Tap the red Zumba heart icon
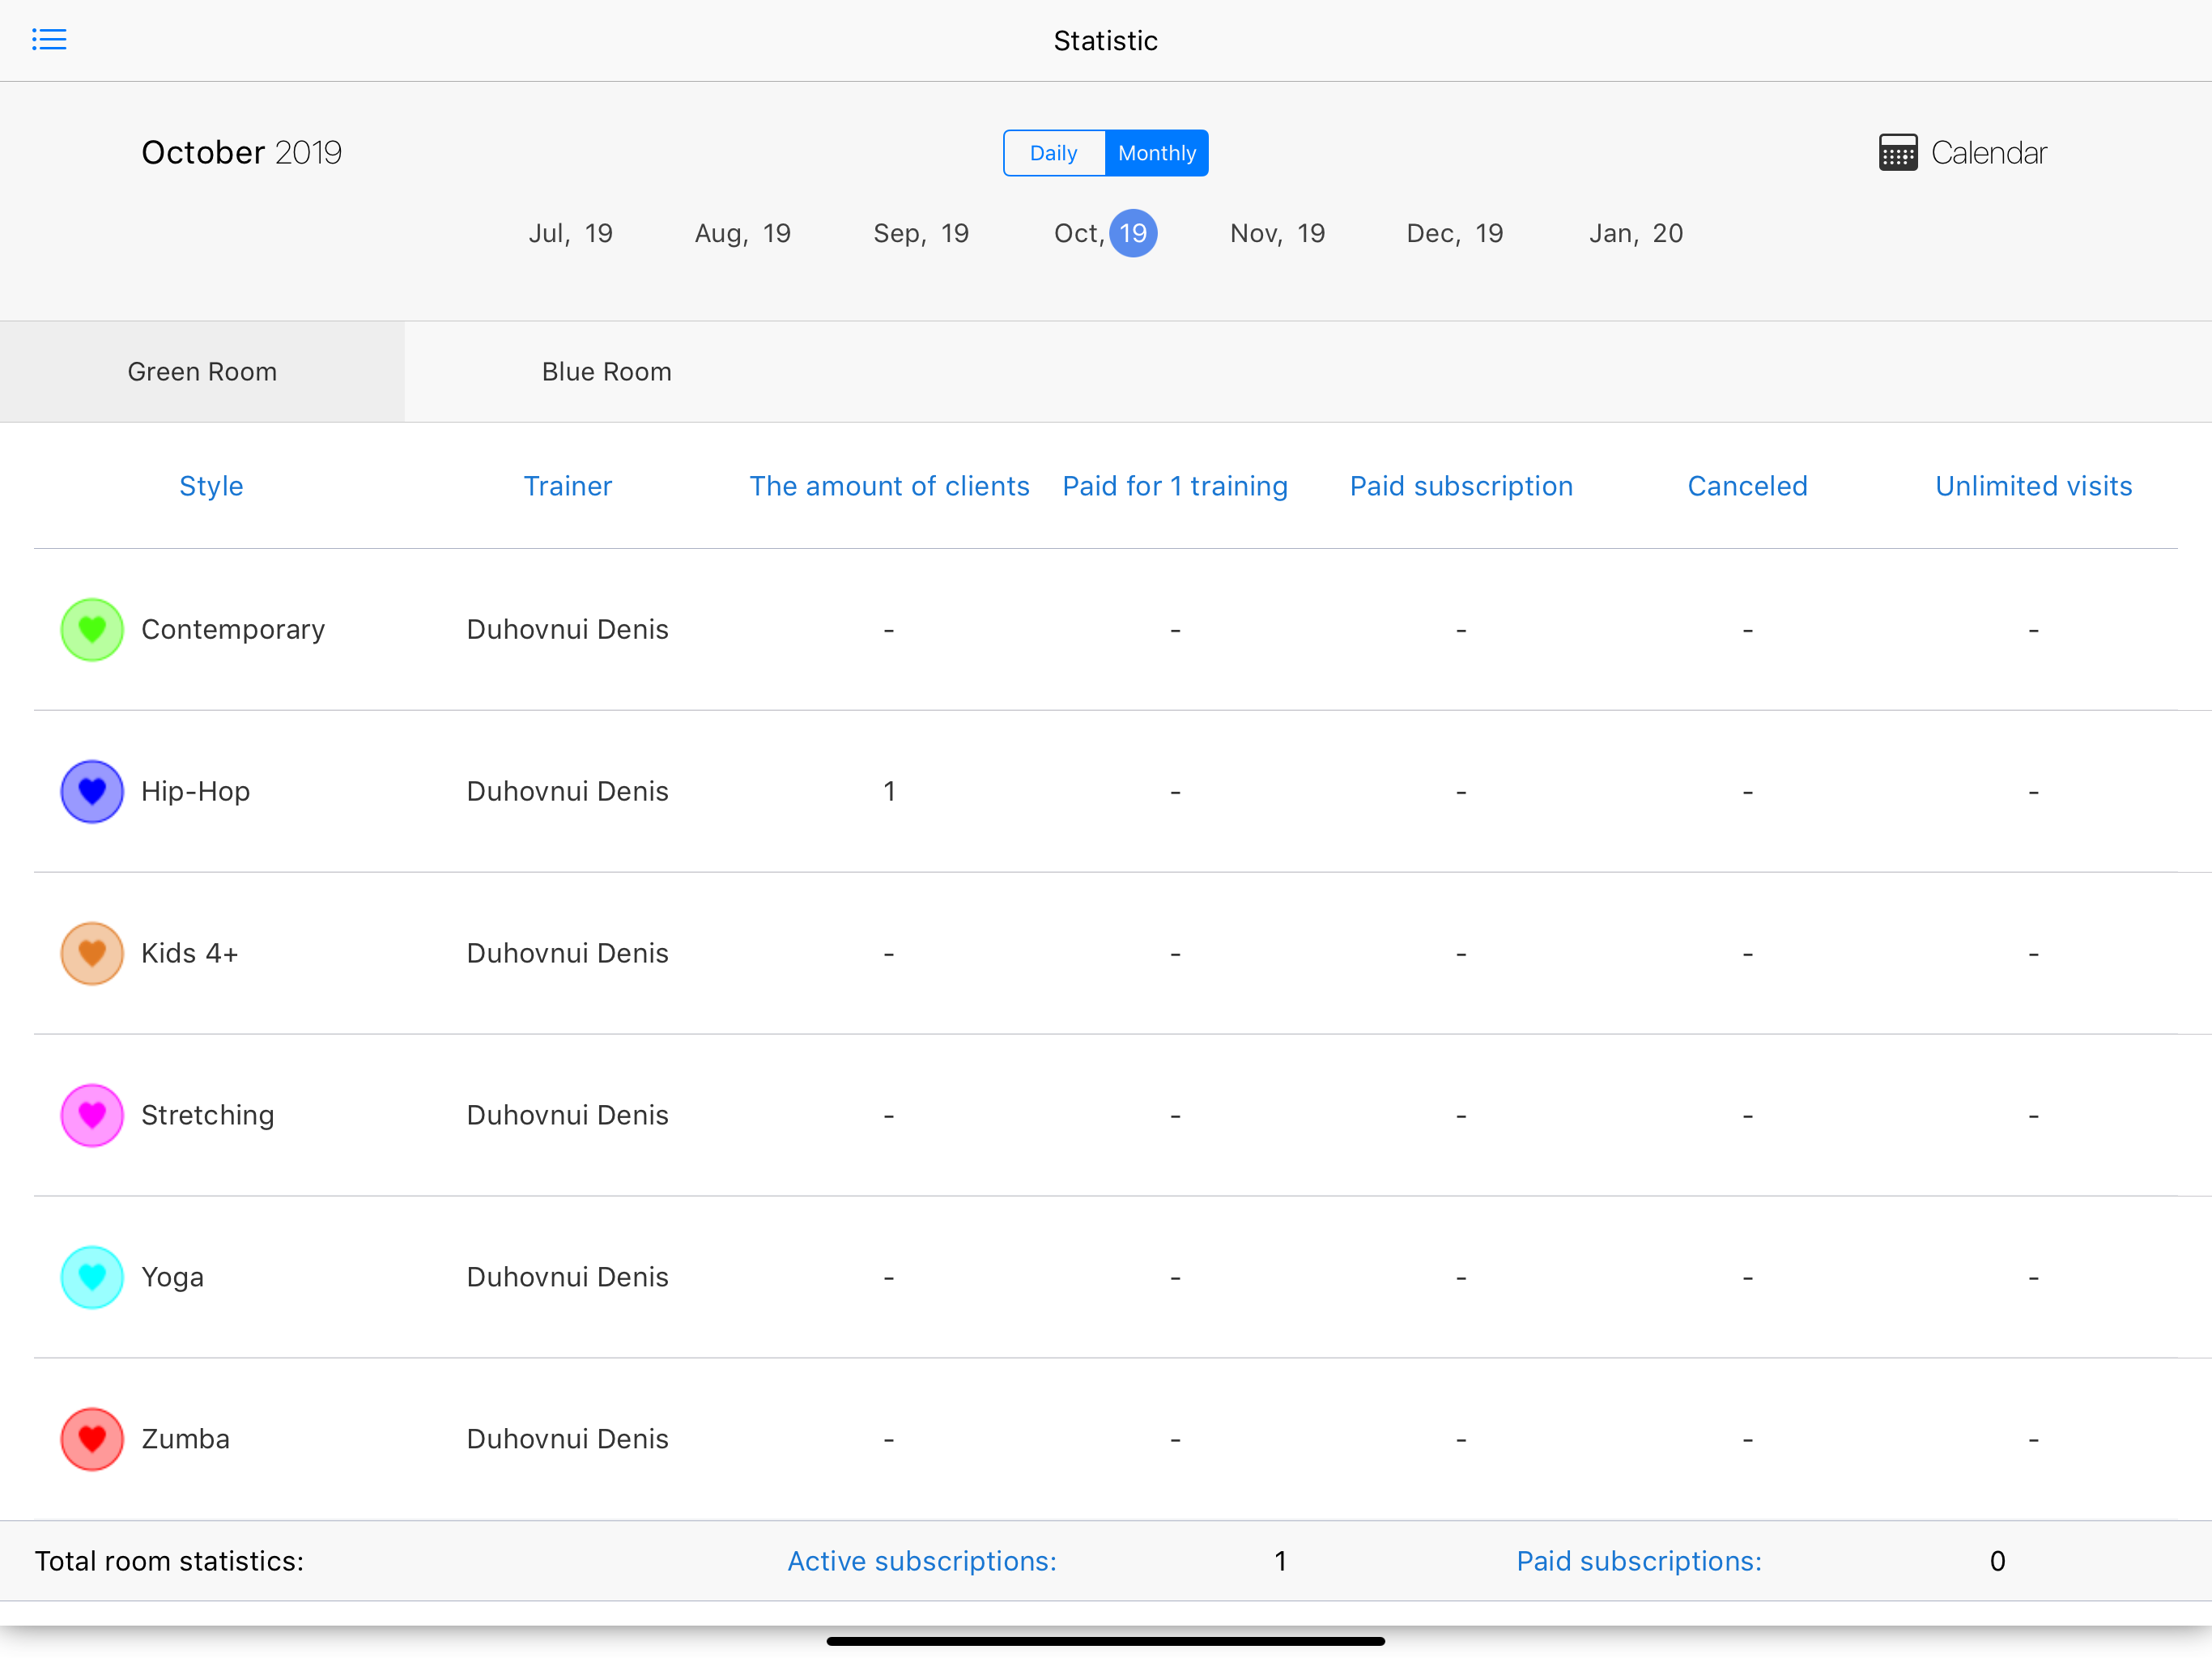The height and width of the screenshot is (1658, 2212). pos(92,1440)
